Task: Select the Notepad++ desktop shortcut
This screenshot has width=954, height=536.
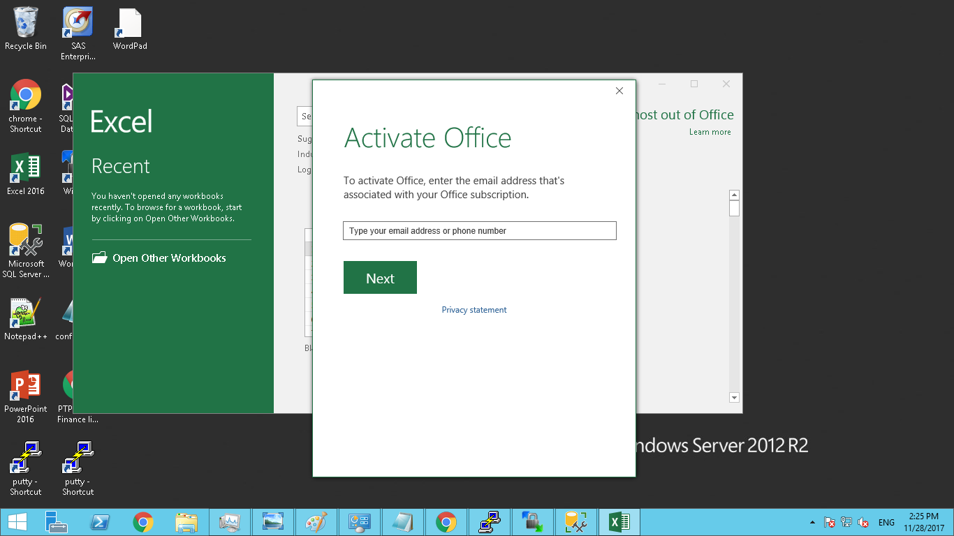Action: click(26, 319)
